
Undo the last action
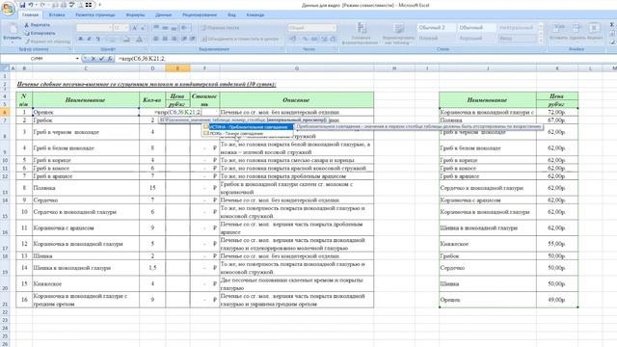31,5
